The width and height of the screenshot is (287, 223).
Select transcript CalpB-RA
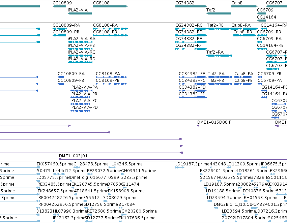245,29
